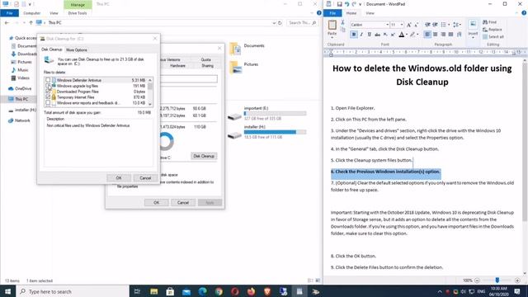Open WordPad Help question mark icon

click(524, 13)
